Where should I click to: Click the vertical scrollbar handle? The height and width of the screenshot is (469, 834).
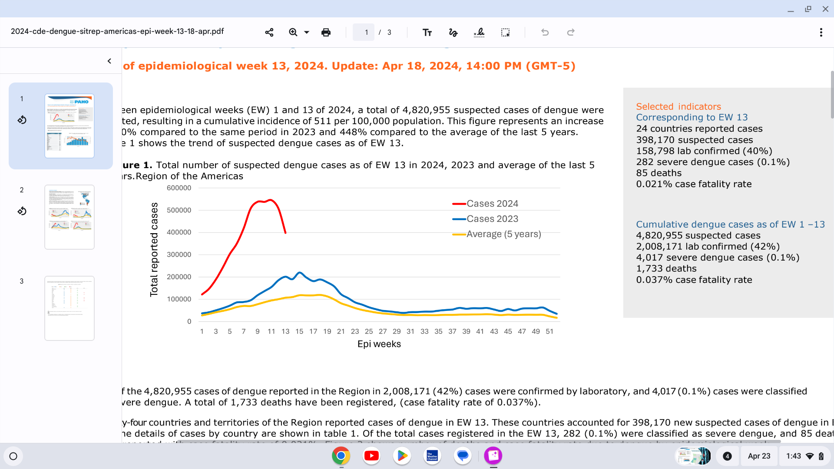[832, 95]
